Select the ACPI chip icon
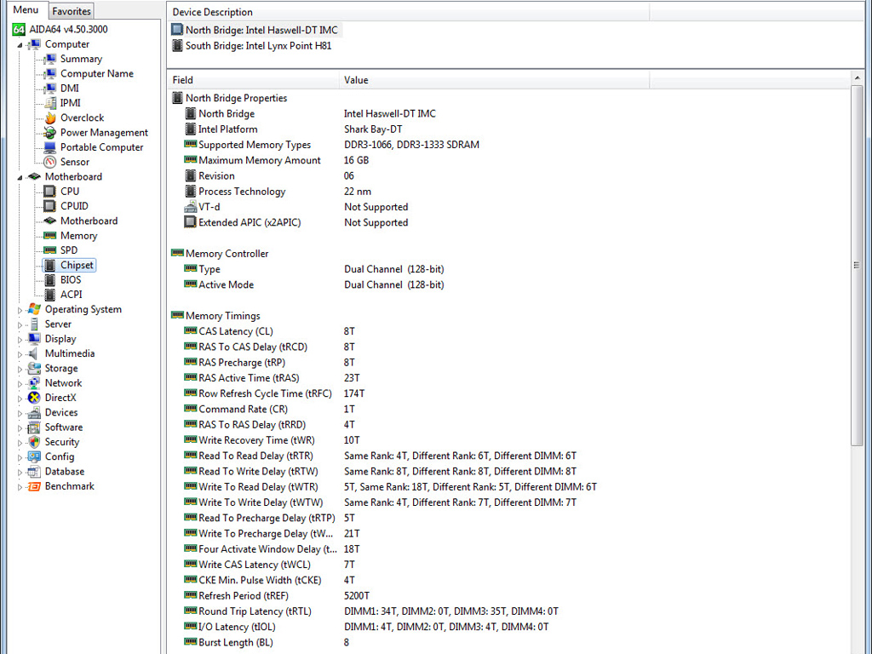 pos(49,295)
